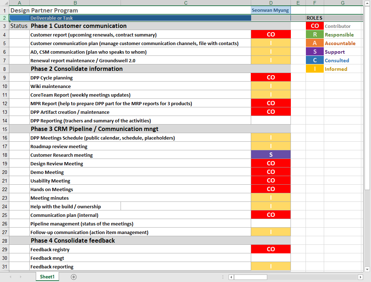Click horizontal scrollbar right arrow
371x282 pixels.
pos(360,277)
